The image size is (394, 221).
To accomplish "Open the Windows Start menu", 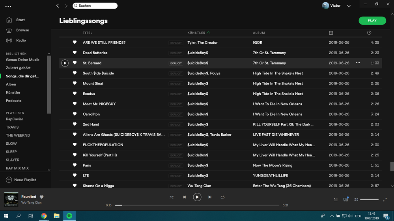I will (6, 216).
